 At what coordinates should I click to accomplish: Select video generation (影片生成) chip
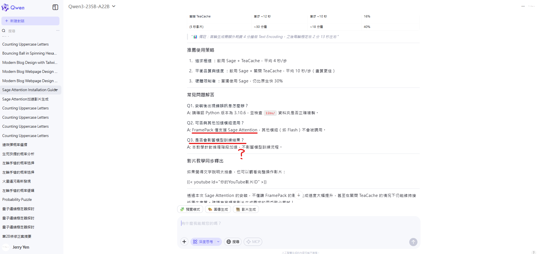[x=246, y=209]
